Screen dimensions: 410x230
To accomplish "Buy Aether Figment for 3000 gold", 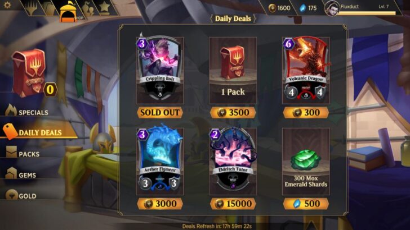I will coord(160,204).
